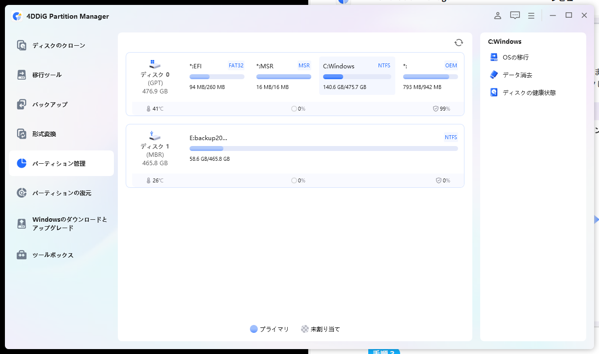Viewport: 599px width, 354px height.
Task: Select the E:backup20... partition name
Action: click(x=208, y=138)
